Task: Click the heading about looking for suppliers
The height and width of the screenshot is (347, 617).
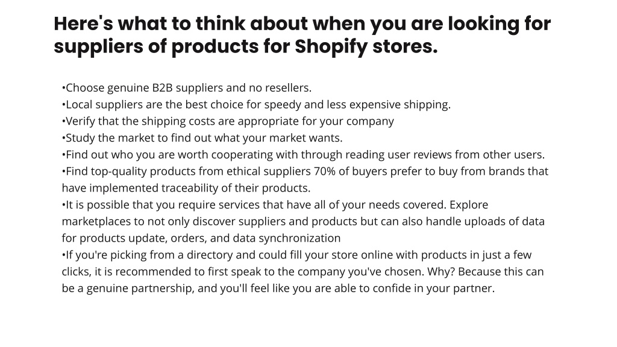Action: click(302, 35)
